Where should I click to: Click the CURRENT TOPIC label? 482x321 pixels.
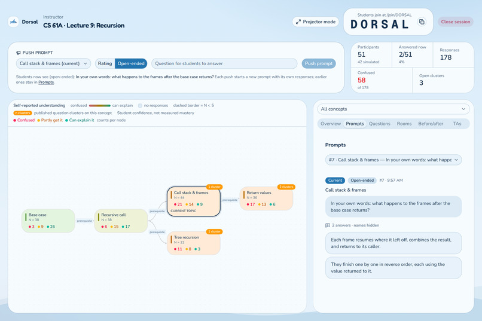pos(183,211)
